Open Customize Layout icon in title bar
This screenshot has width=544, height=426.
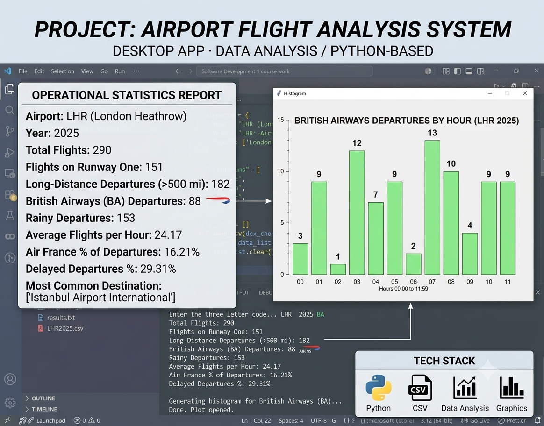point(446,71)
